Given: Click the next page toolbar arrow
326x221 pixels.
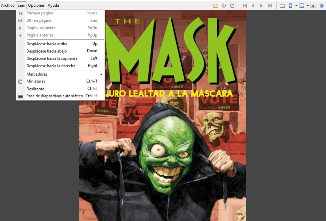Looking at the screenshot, I should pyautogui.click(x=261, y=6).
